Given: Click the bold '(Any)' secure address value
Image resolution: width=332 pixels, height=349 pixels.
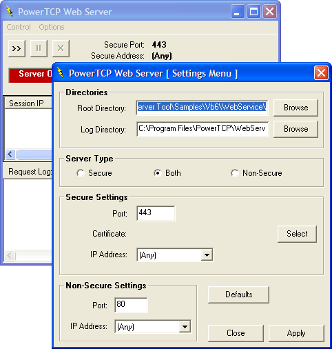Looking at the screenshot, I should 162,56.
